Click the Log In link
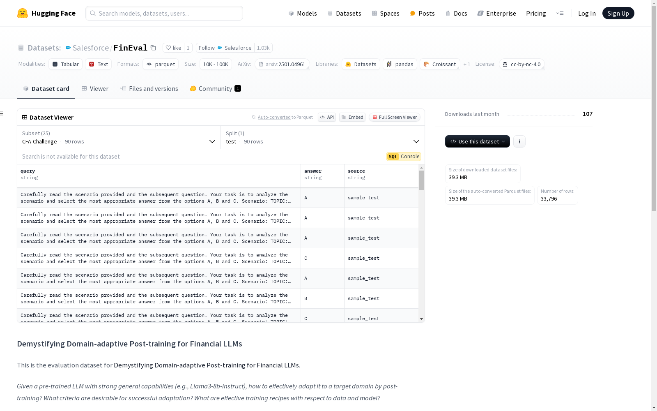This screenshot has width=657, height=411. [587, 13]
